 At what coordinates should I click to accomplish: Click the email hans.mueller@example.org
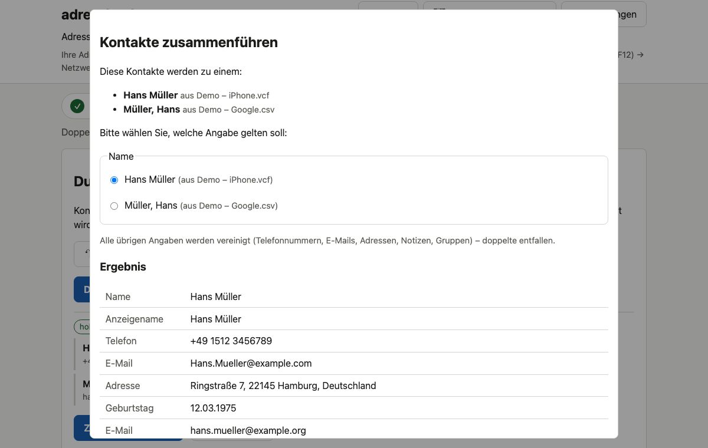tap(248, 431)
